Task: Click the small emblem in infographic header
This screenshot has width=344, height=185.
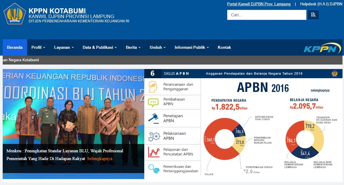Action: point(334,73)
